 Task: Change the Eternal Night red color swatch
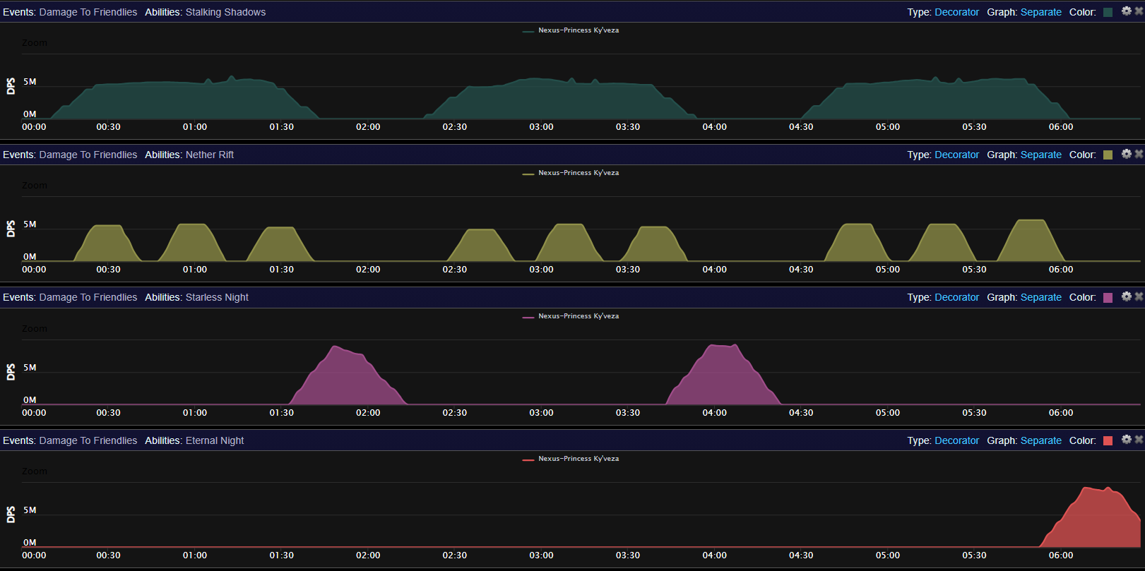pos(1108,440)
